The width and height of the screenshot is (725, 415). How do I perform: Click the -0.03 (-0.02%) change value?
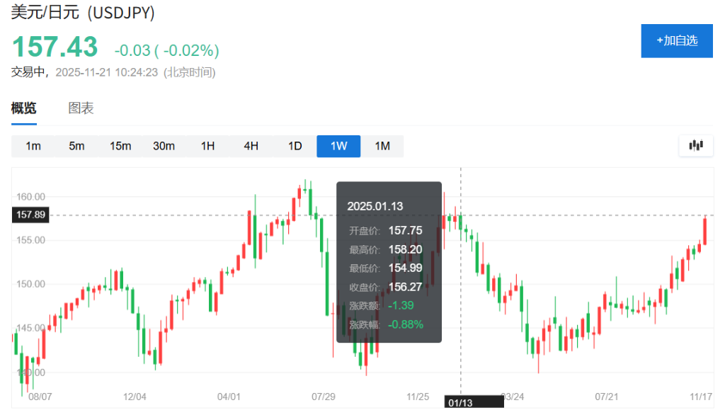point(166,50)
